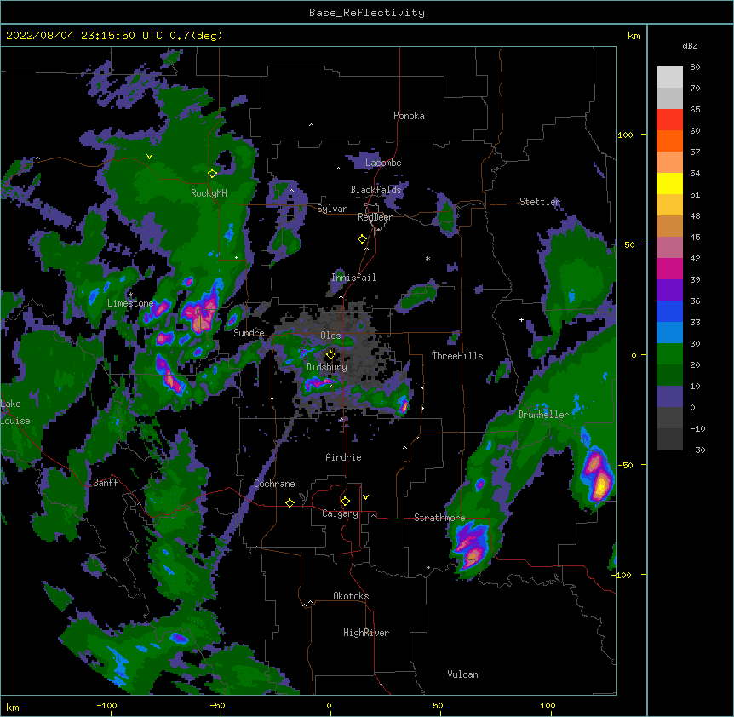This screenshot has height=717, width=734.
Task: Click the Limestone label
Action: 130,303
